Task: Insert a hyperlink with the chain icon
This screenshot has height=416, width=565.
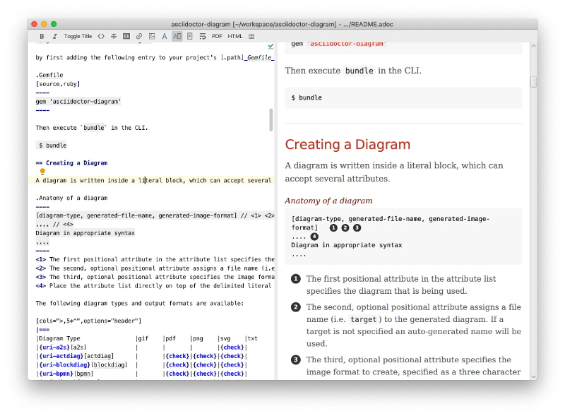Action: point(139,36)
